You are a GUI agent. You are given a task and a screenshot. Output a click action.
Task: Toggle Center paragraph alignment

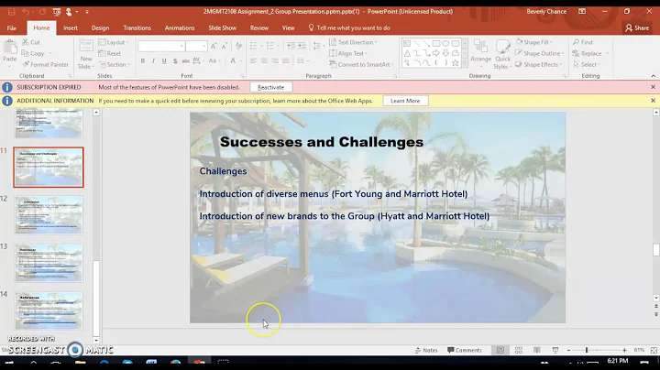coord(264,61)
